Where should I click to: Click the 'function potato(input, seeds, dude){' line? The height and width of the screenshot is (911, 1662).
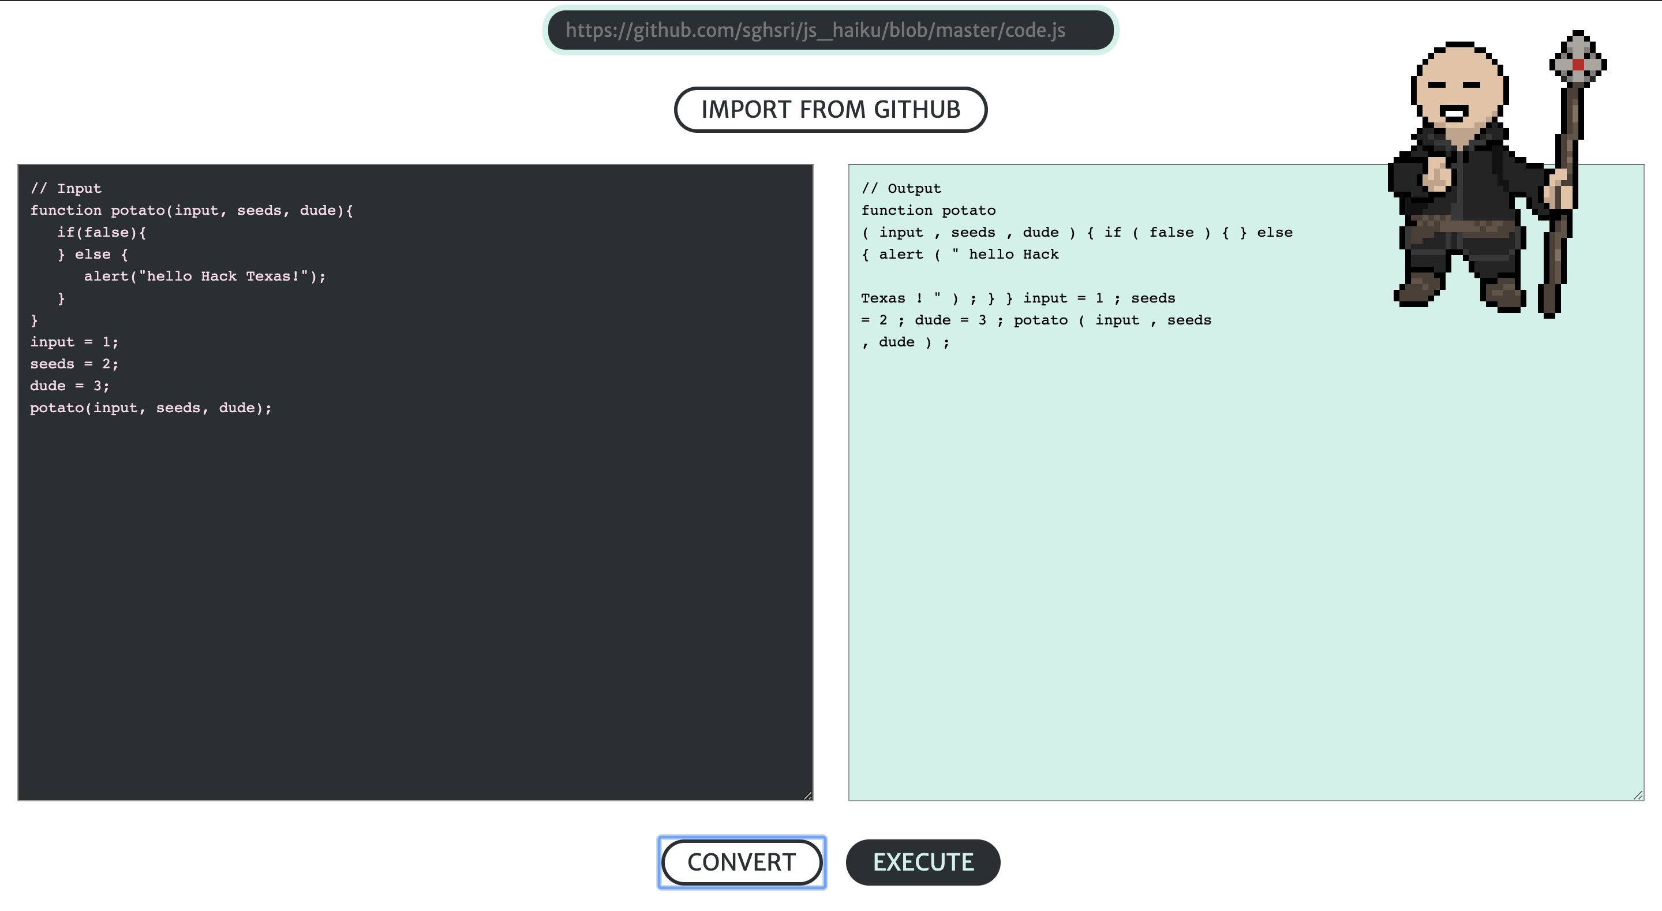point(191,211)
